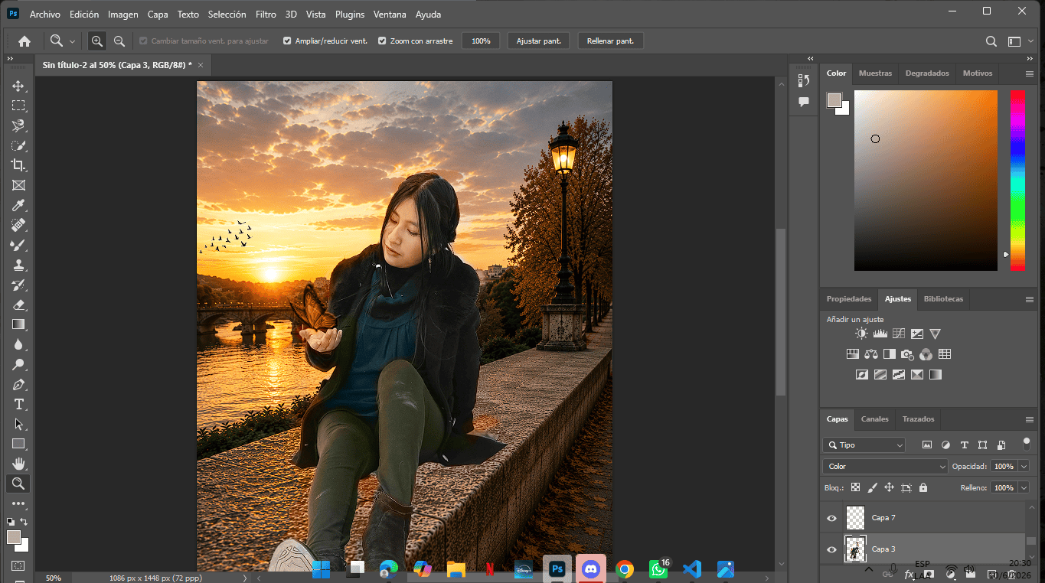Expand the Tipo layer filter dropdown

[864, 445]
